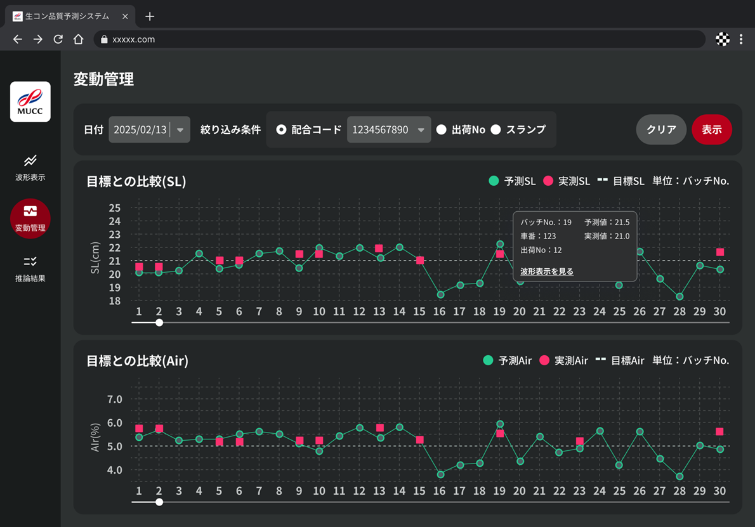Click the address bar showing xxxxx.com

coord(400,39)
